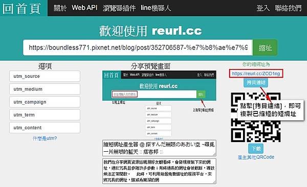Click the utm_source field
Screen dimensions: 307x187
(45, 76)
